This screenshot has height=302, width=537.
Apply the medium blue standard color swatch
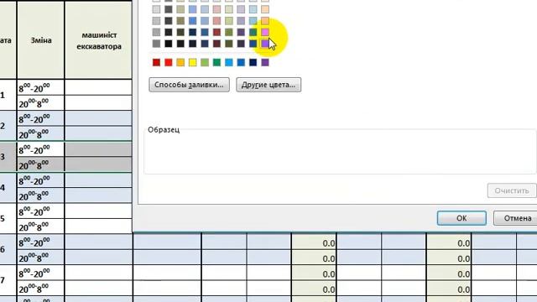(x=241, y=62)
